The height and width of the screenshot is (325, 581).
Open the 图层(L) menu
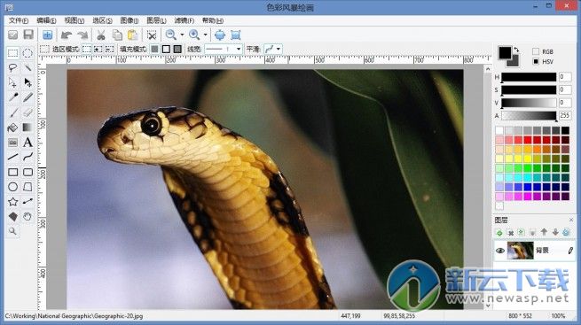click(156, 20)
